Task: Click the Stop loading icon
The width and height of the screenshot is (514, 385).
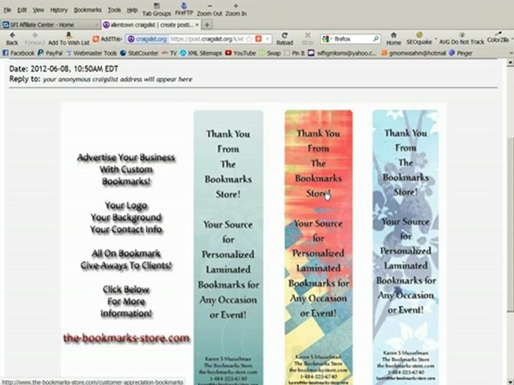Action: tap(307, 35)
